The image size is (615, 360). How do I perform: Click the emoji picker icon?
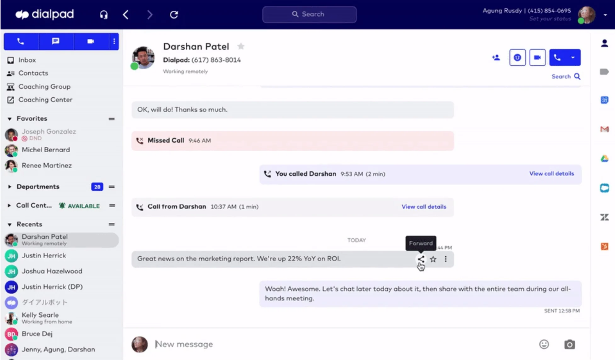click(544, 344)
